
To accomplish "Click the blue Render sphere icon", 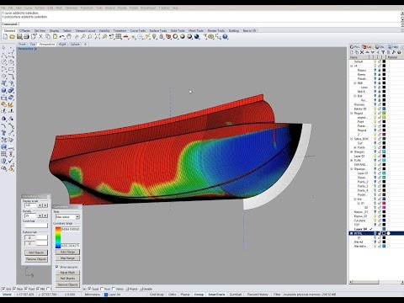I will click(197, 36).
